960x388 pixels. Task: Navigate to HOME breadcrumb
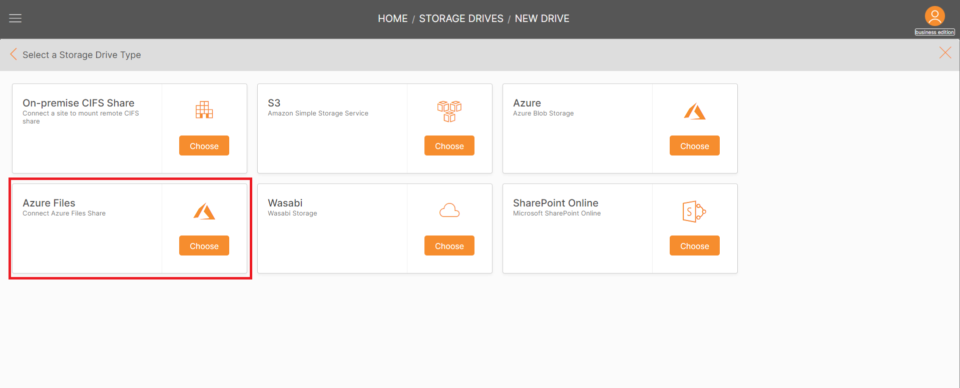393,18
